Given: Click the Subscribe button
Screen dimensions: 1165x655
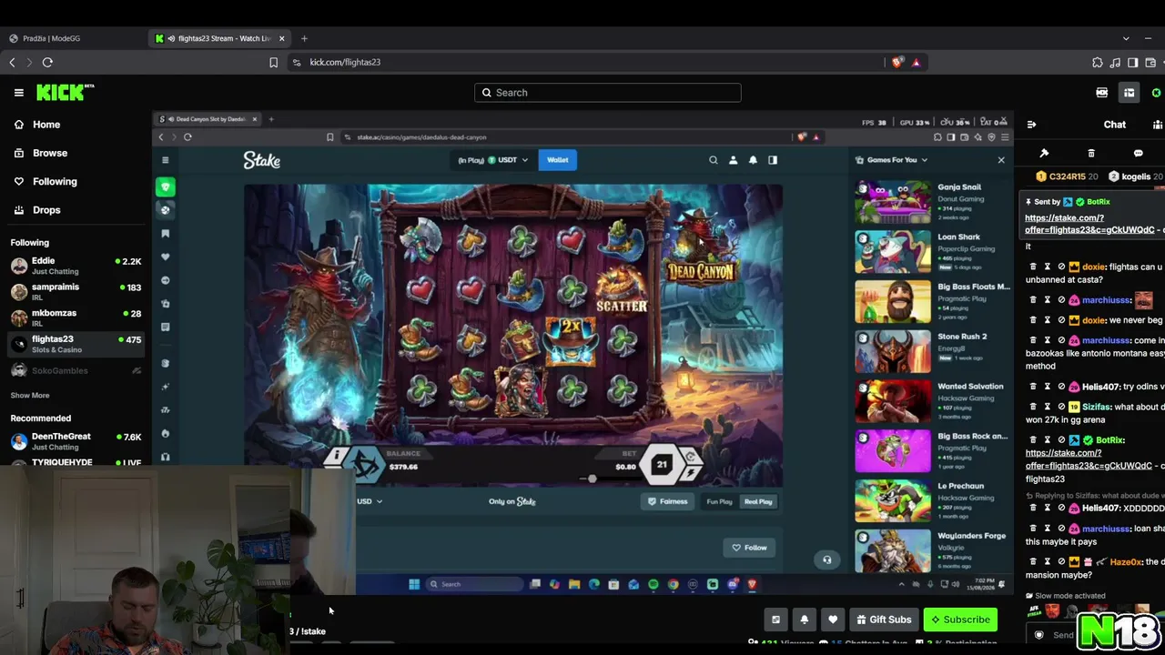Looking at the screenshot, I should coord(959,620).
